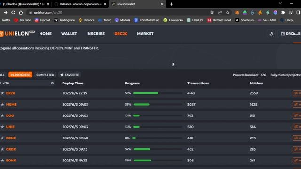301x169 pixels.
Task: Click MEME 32% progress bar
Action: [x=158, y=104]
